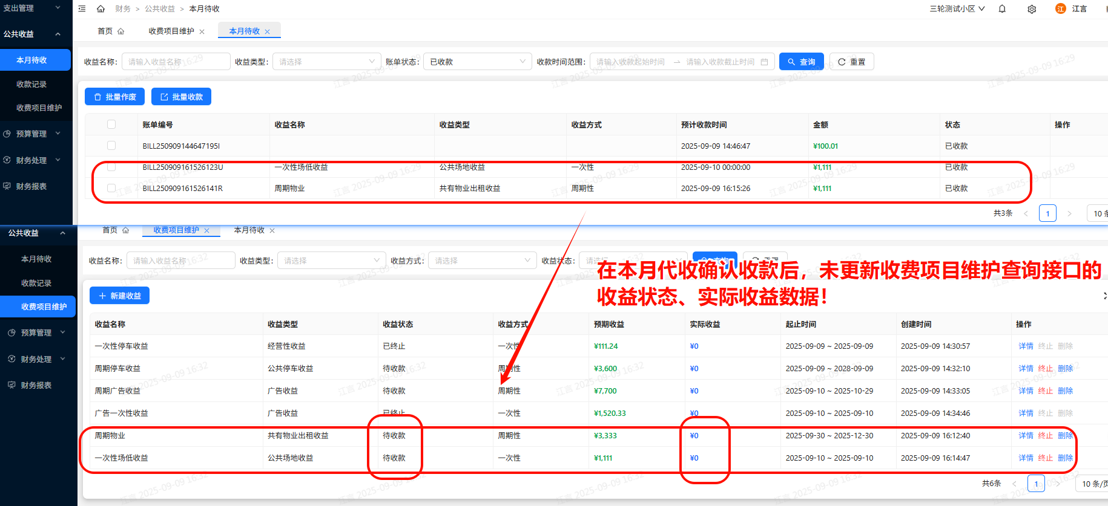The image size is (1108, 506).
Task: Check the row BILL250909144647195I checkbox
Action: point(111,146)
